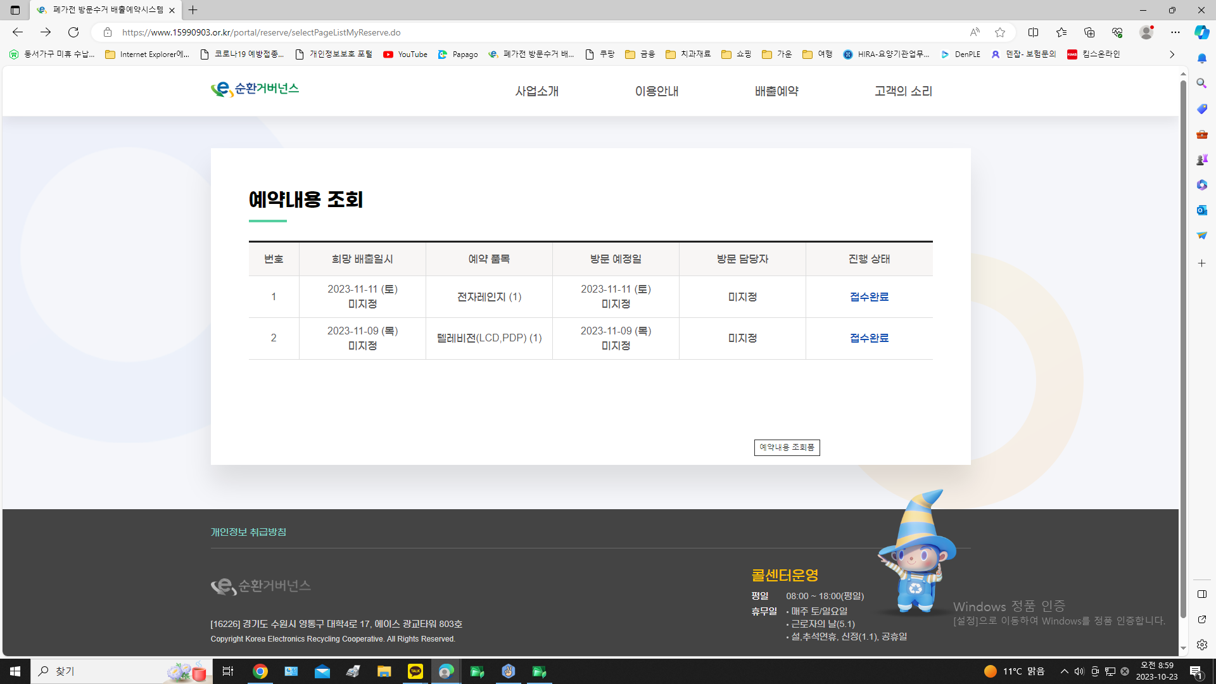
Task: Open split screen view icon
Action: click(x=1033, y=32)
